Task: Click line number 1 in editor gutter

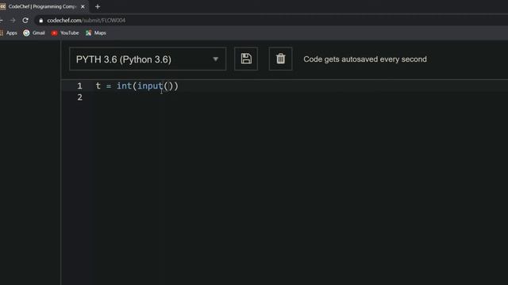Action: 79,86
